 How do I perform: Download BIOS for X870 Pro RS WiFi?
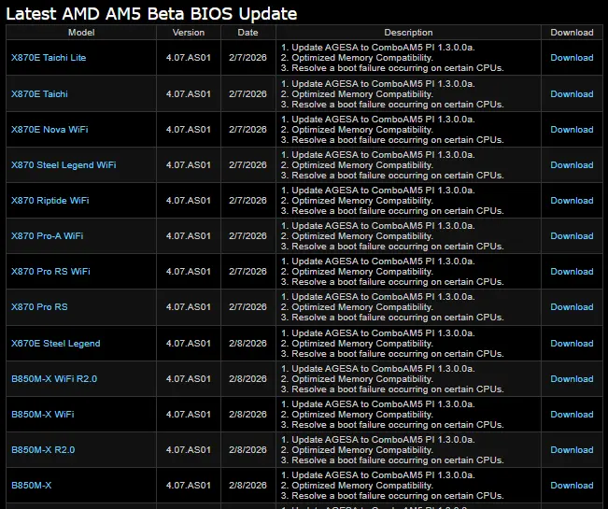tap(572, 272)
